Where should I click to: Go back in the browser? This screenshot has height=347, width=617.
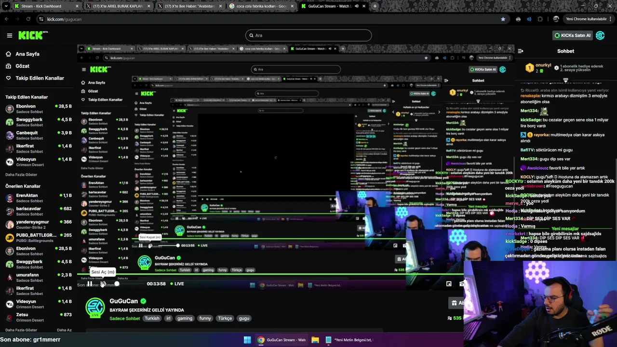[x=6, y=19]
